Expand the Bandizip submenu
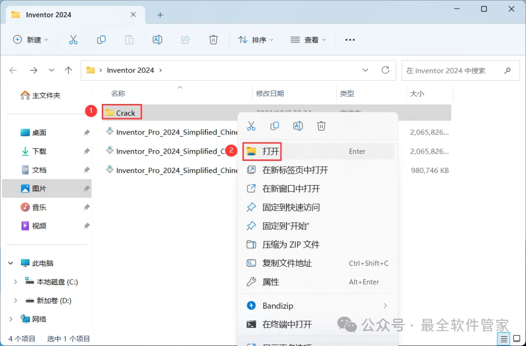 pos(385,306)
